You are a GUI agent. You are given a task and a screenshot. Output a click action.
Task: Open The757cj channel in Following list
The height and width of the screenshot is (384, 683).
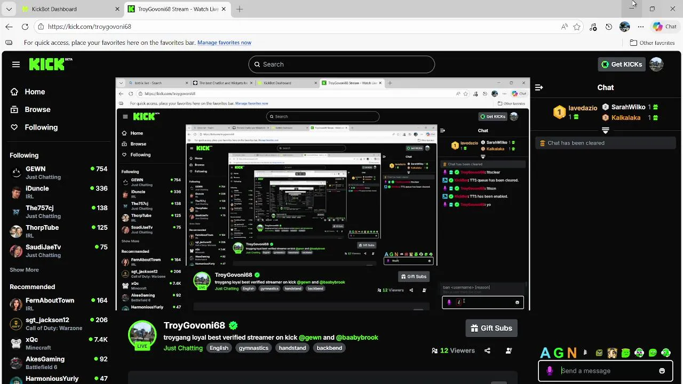(59, 212)
